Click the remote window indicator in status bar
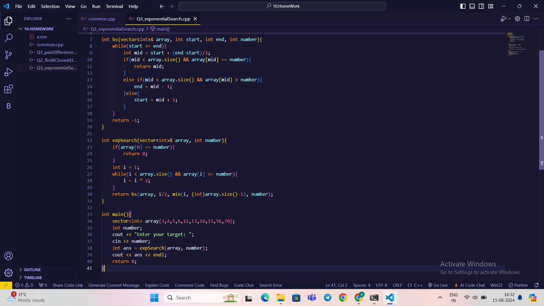The height and width of the screenshot is (306, 544). point(5,285)
